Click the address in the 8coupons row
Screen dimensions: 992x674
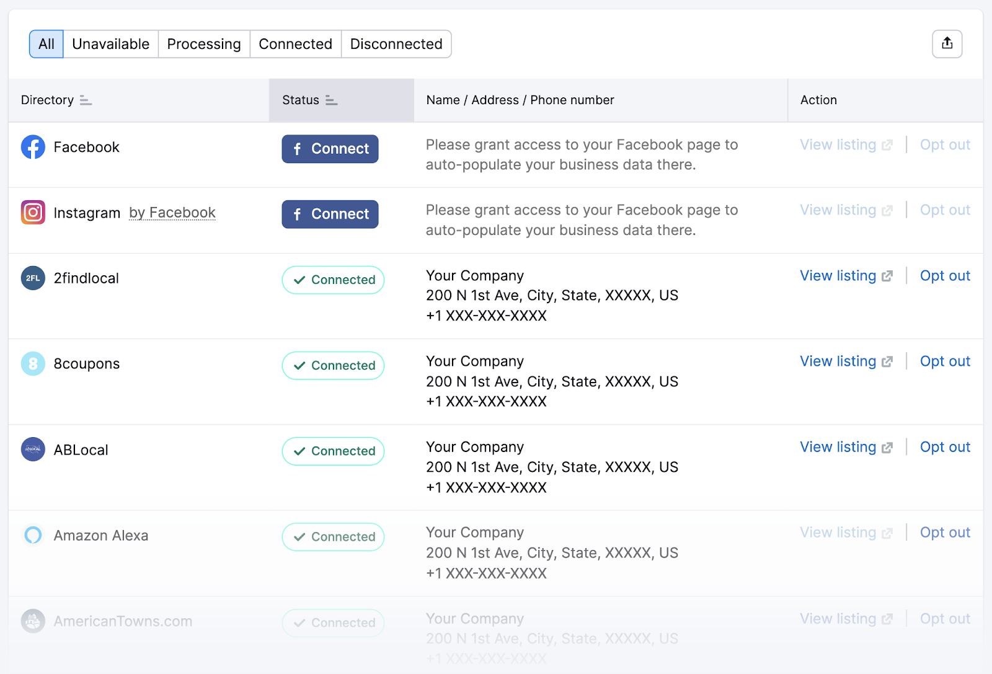point(552,382)
